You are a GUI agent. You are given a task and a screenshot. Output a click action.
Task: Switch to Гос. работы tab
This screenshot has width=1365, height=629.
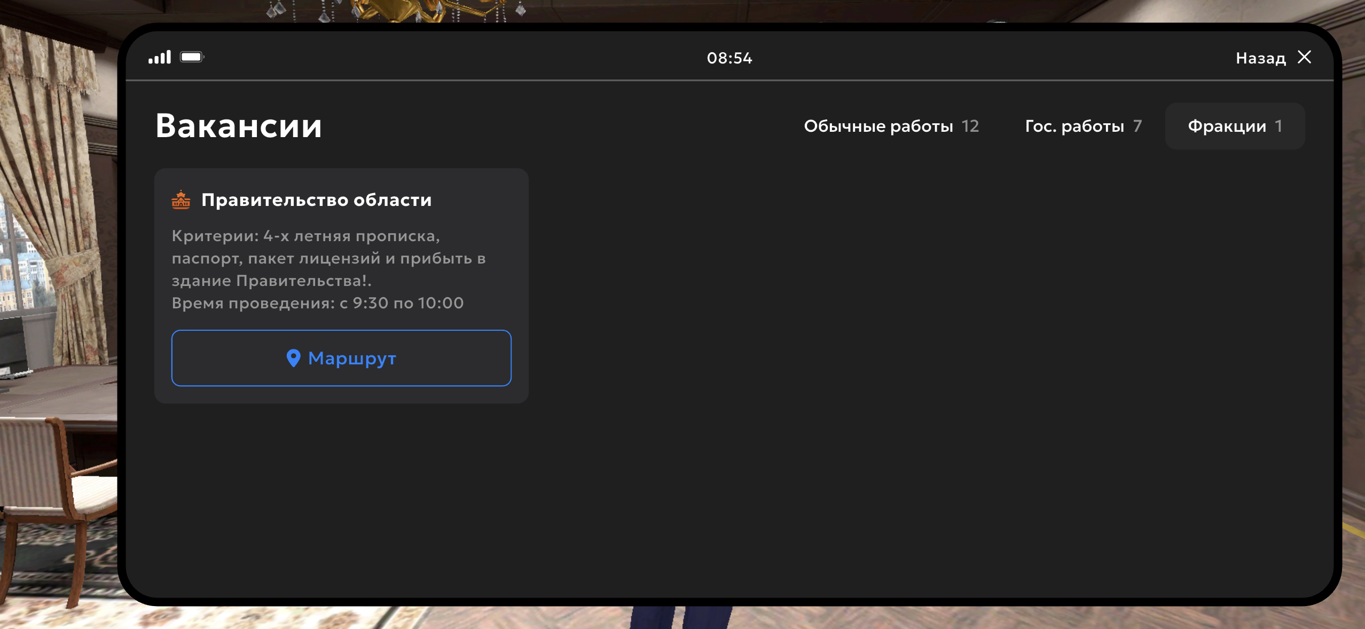point(1074,126)
